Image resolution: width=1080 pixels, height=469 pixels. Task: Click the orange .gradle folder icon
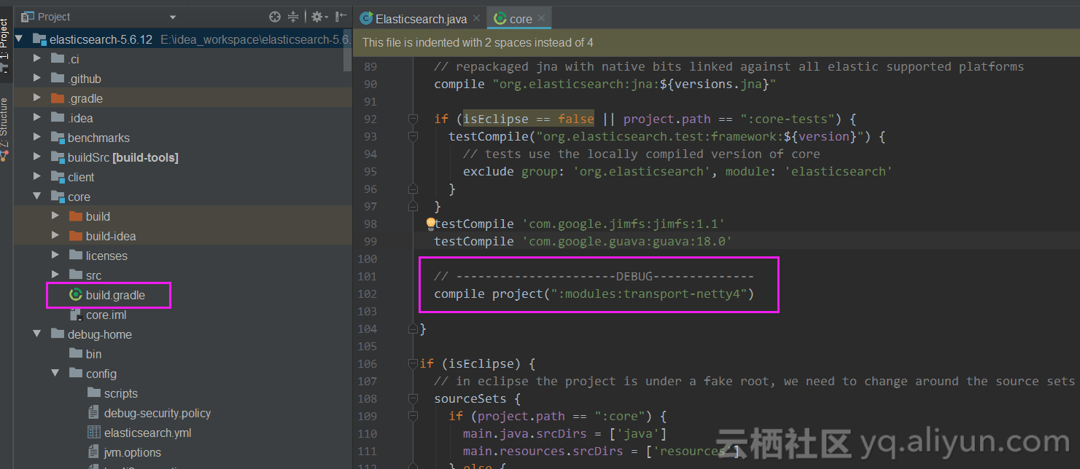click(x=57, y=98)
